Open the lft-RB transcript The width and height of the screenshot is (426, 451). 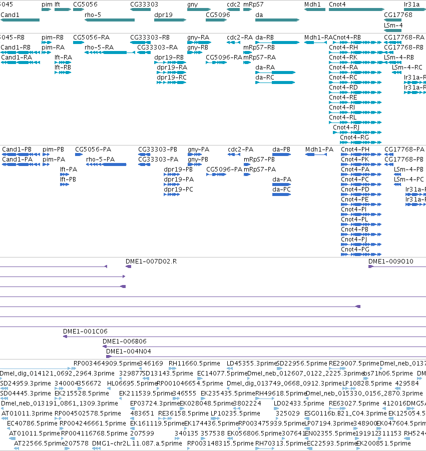pyautogui.click(x=63, y=72)
